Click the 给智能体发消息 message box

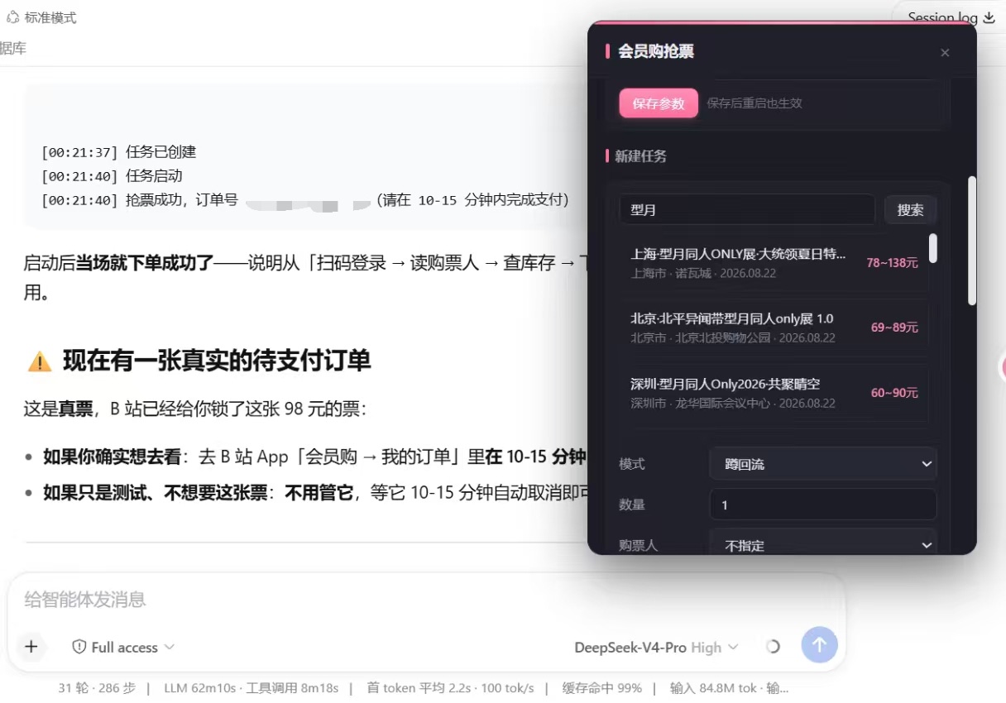(426, 600)
